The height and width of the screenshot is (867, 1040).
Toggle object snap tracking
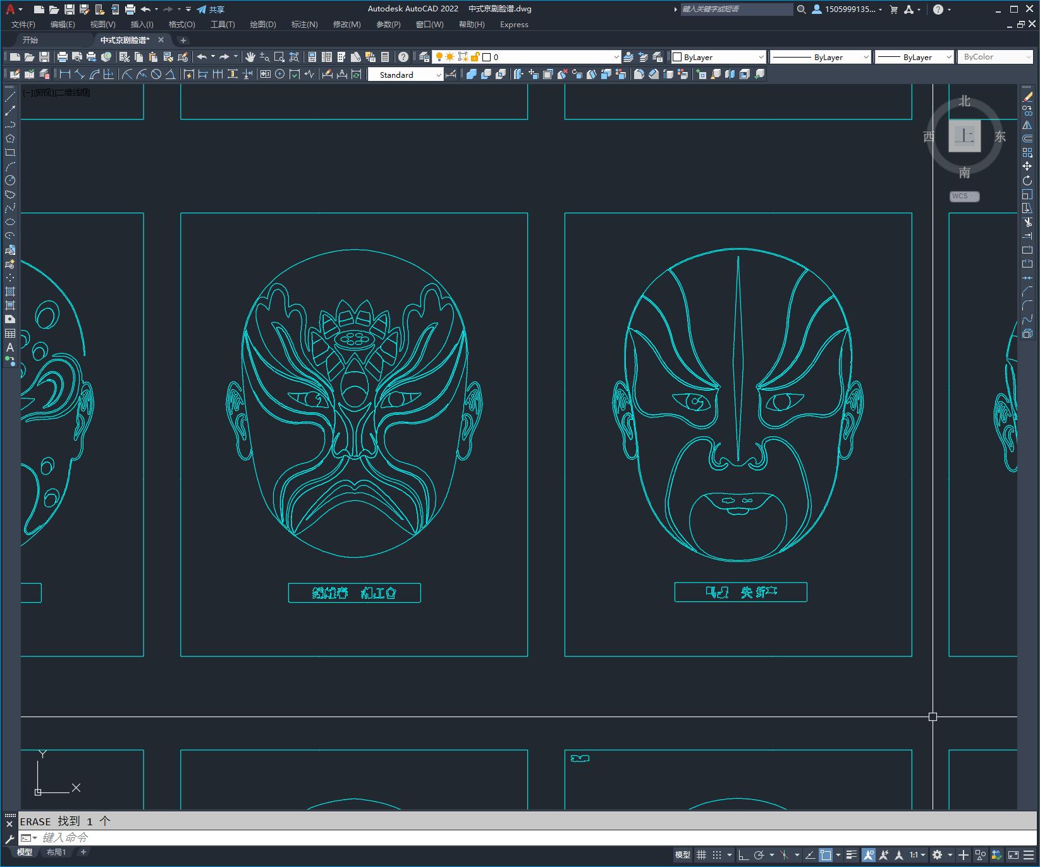pos(810,855)
